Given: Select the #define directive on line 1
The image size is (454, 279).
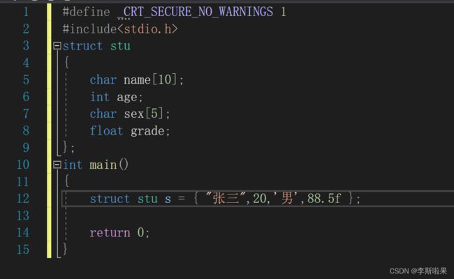Looking at the screenshot, I should (87, 12).
